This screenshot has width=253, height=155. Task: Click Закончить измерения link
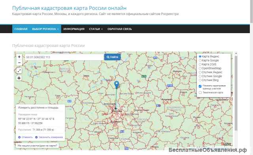point(51,137)
